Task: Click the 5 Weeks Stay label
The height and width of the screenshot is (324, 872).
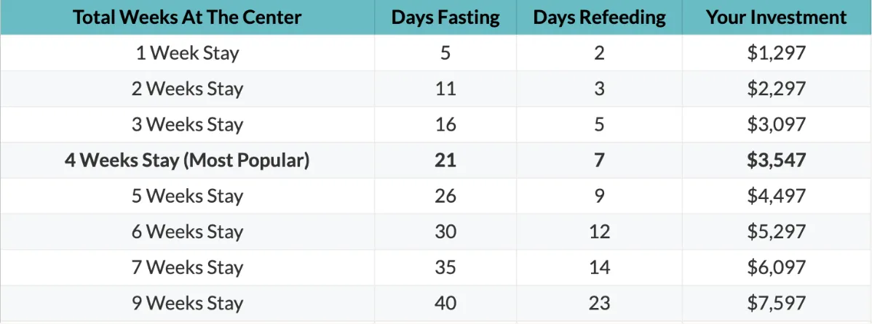Action: coord(187,196)
